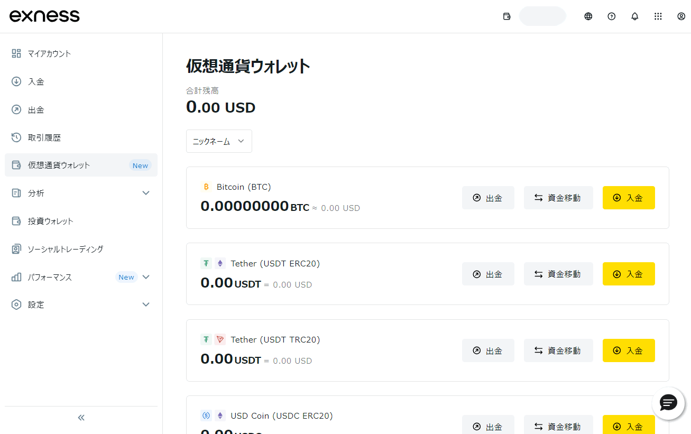Screen dimensions: 691x434
Task: Collapse the sidebar with double chevron
Action: click(81, 418)
